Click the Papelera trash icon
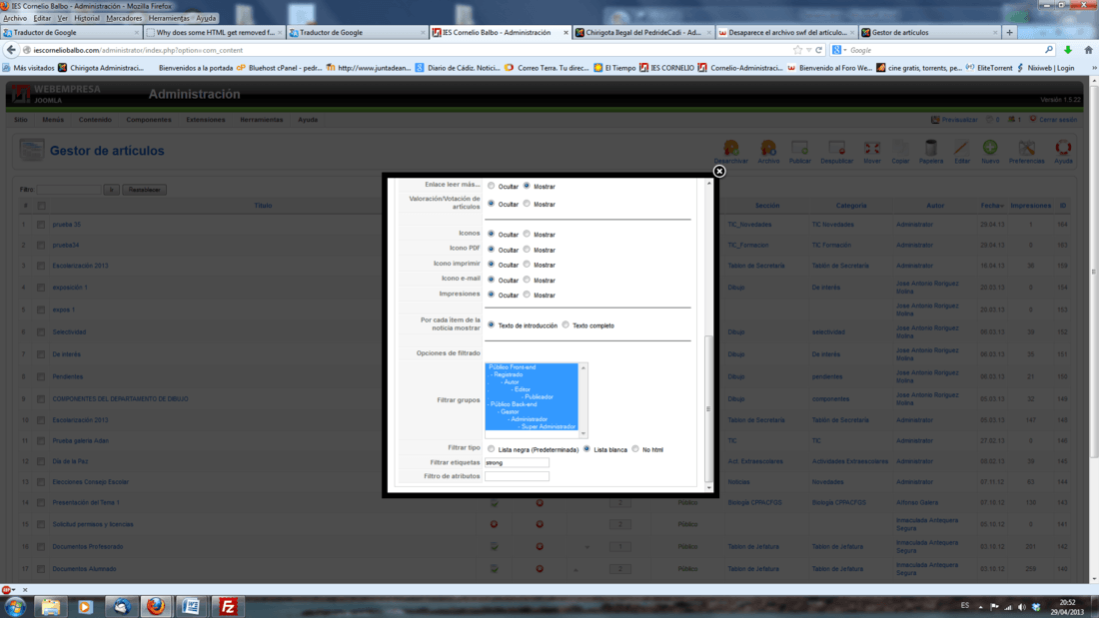 tap(931, 152)
